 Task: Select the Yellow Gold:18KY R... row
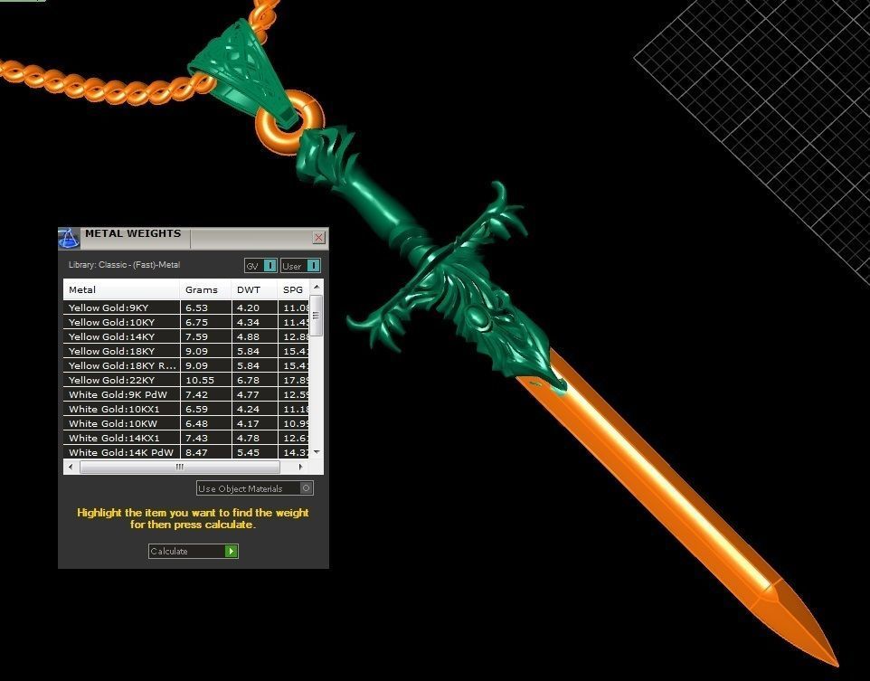[x=186, y=365]
